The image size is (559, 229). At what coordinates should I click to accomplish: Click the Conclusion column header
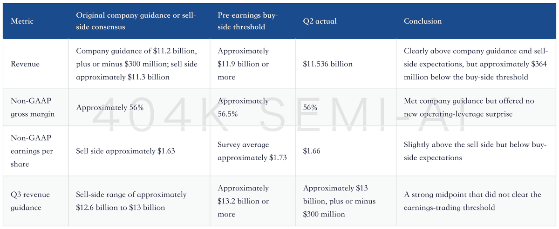pos(423,21)
